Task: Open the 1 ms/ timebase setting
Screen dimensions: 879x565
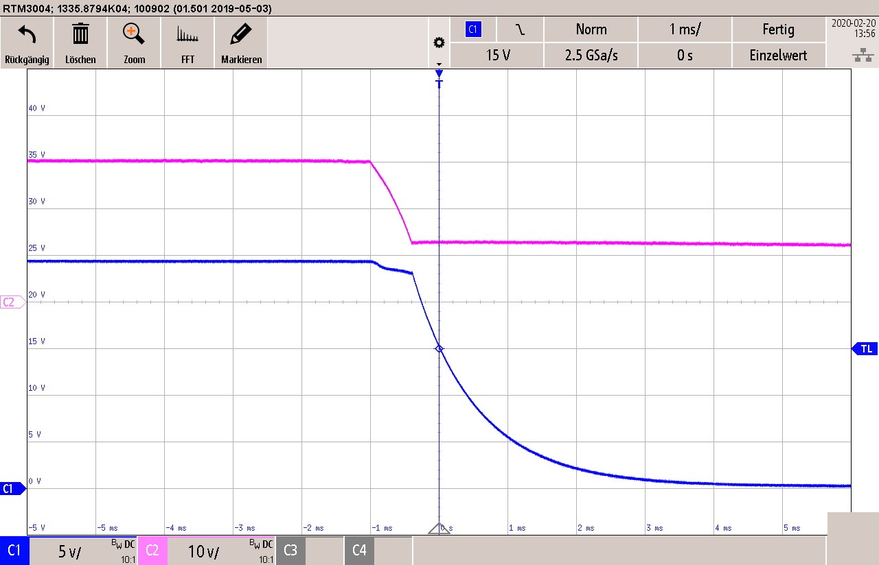Action: pyautogui.click(x=685, y=29)
